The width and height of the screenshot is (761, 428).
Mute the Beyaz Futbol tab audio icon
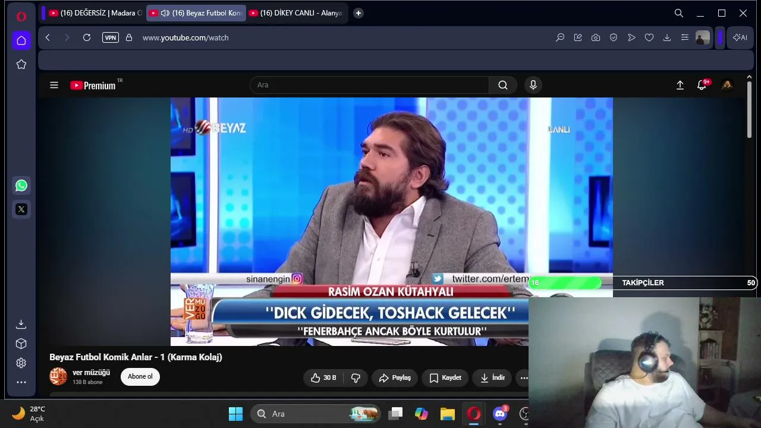coord(165,13)
